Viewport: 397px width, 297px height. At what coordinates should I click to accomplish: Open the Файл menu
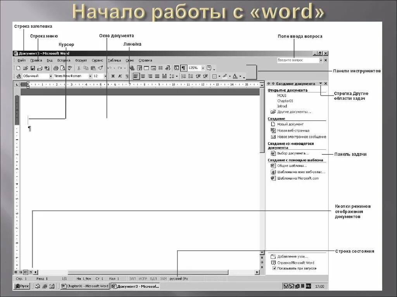click(x=22, y=60)
